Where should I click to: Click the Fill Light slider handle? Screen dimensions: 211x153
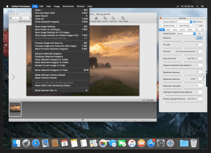pyautogui.click(x=183, y=48)
